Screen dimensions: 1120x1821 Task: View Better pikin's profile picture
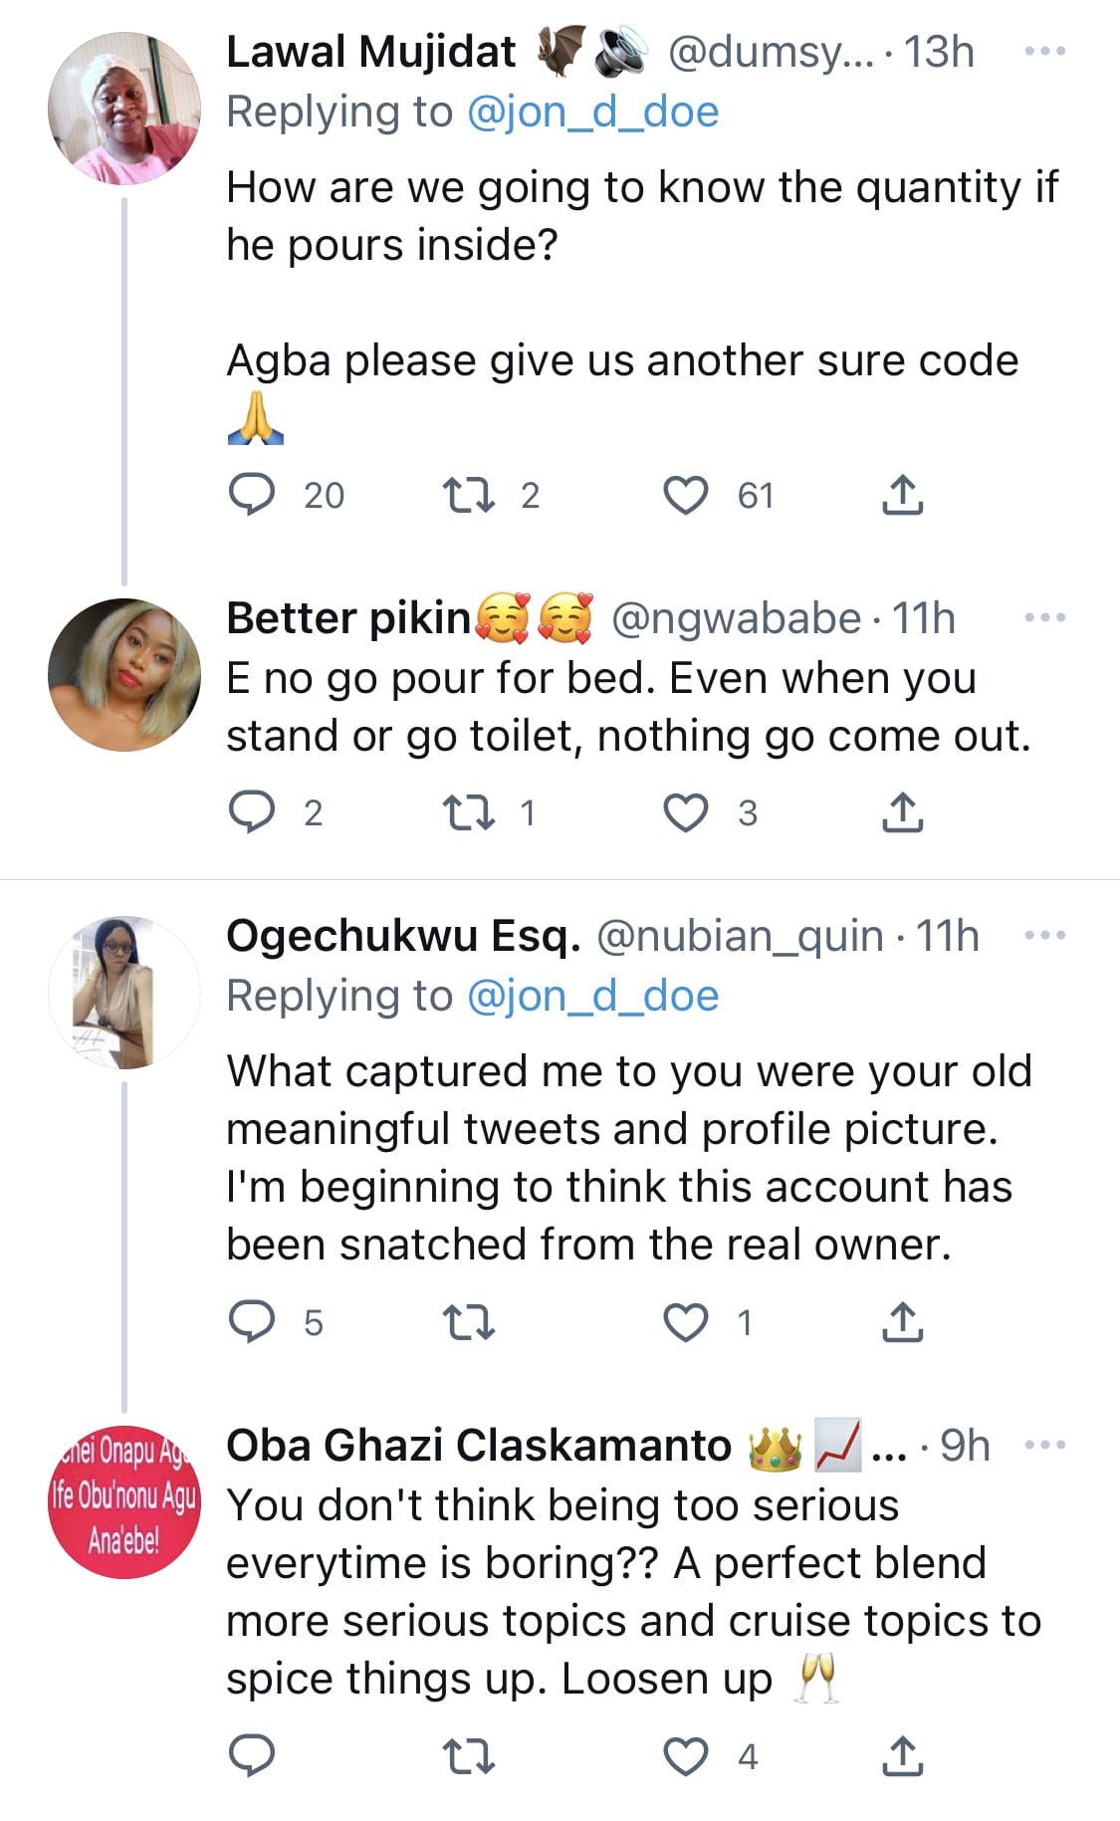(124, 674)
